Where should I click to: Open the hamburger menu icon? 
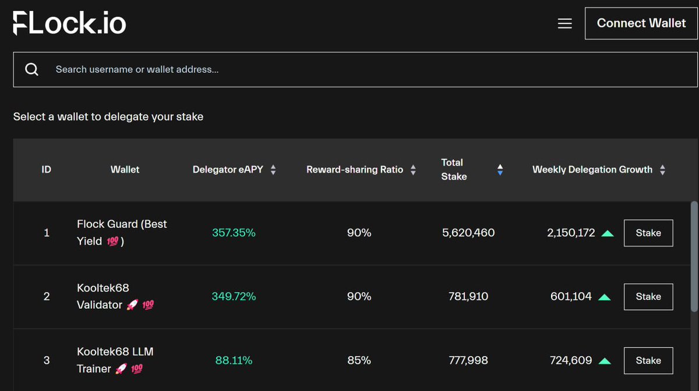(x=564, y=23)
